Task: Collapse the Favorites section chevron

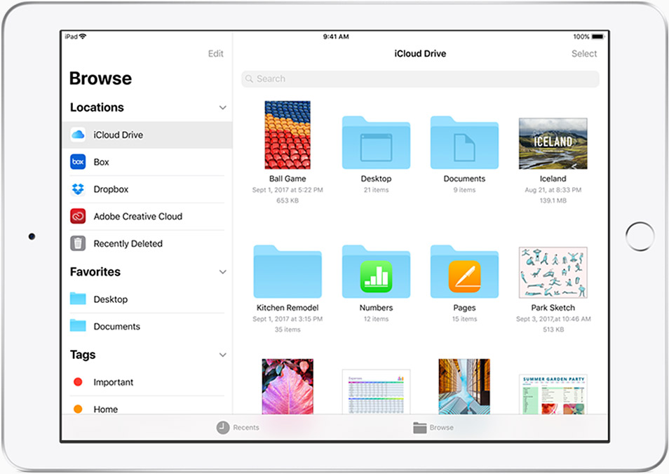Action: click(223, 272)
